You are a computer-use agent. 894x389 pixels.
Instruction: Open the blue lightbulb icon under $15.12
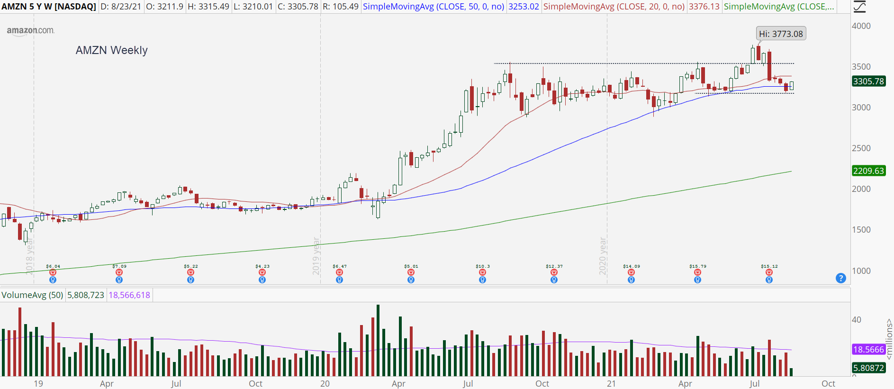click(x=769, y=280)
